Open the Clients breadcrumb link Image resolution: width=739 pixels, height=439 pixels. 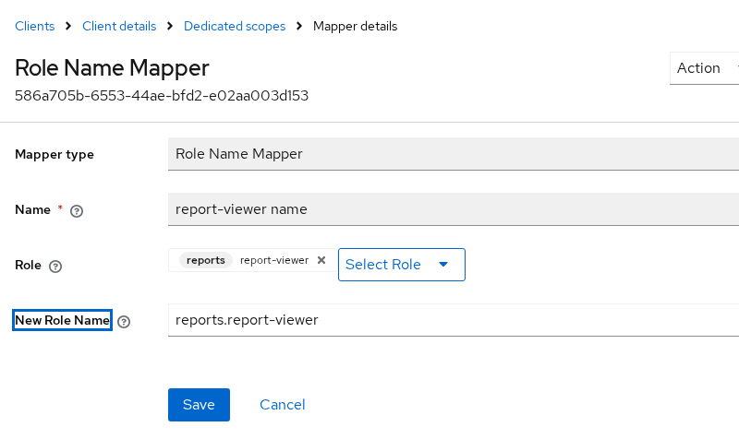pos(35,27)
